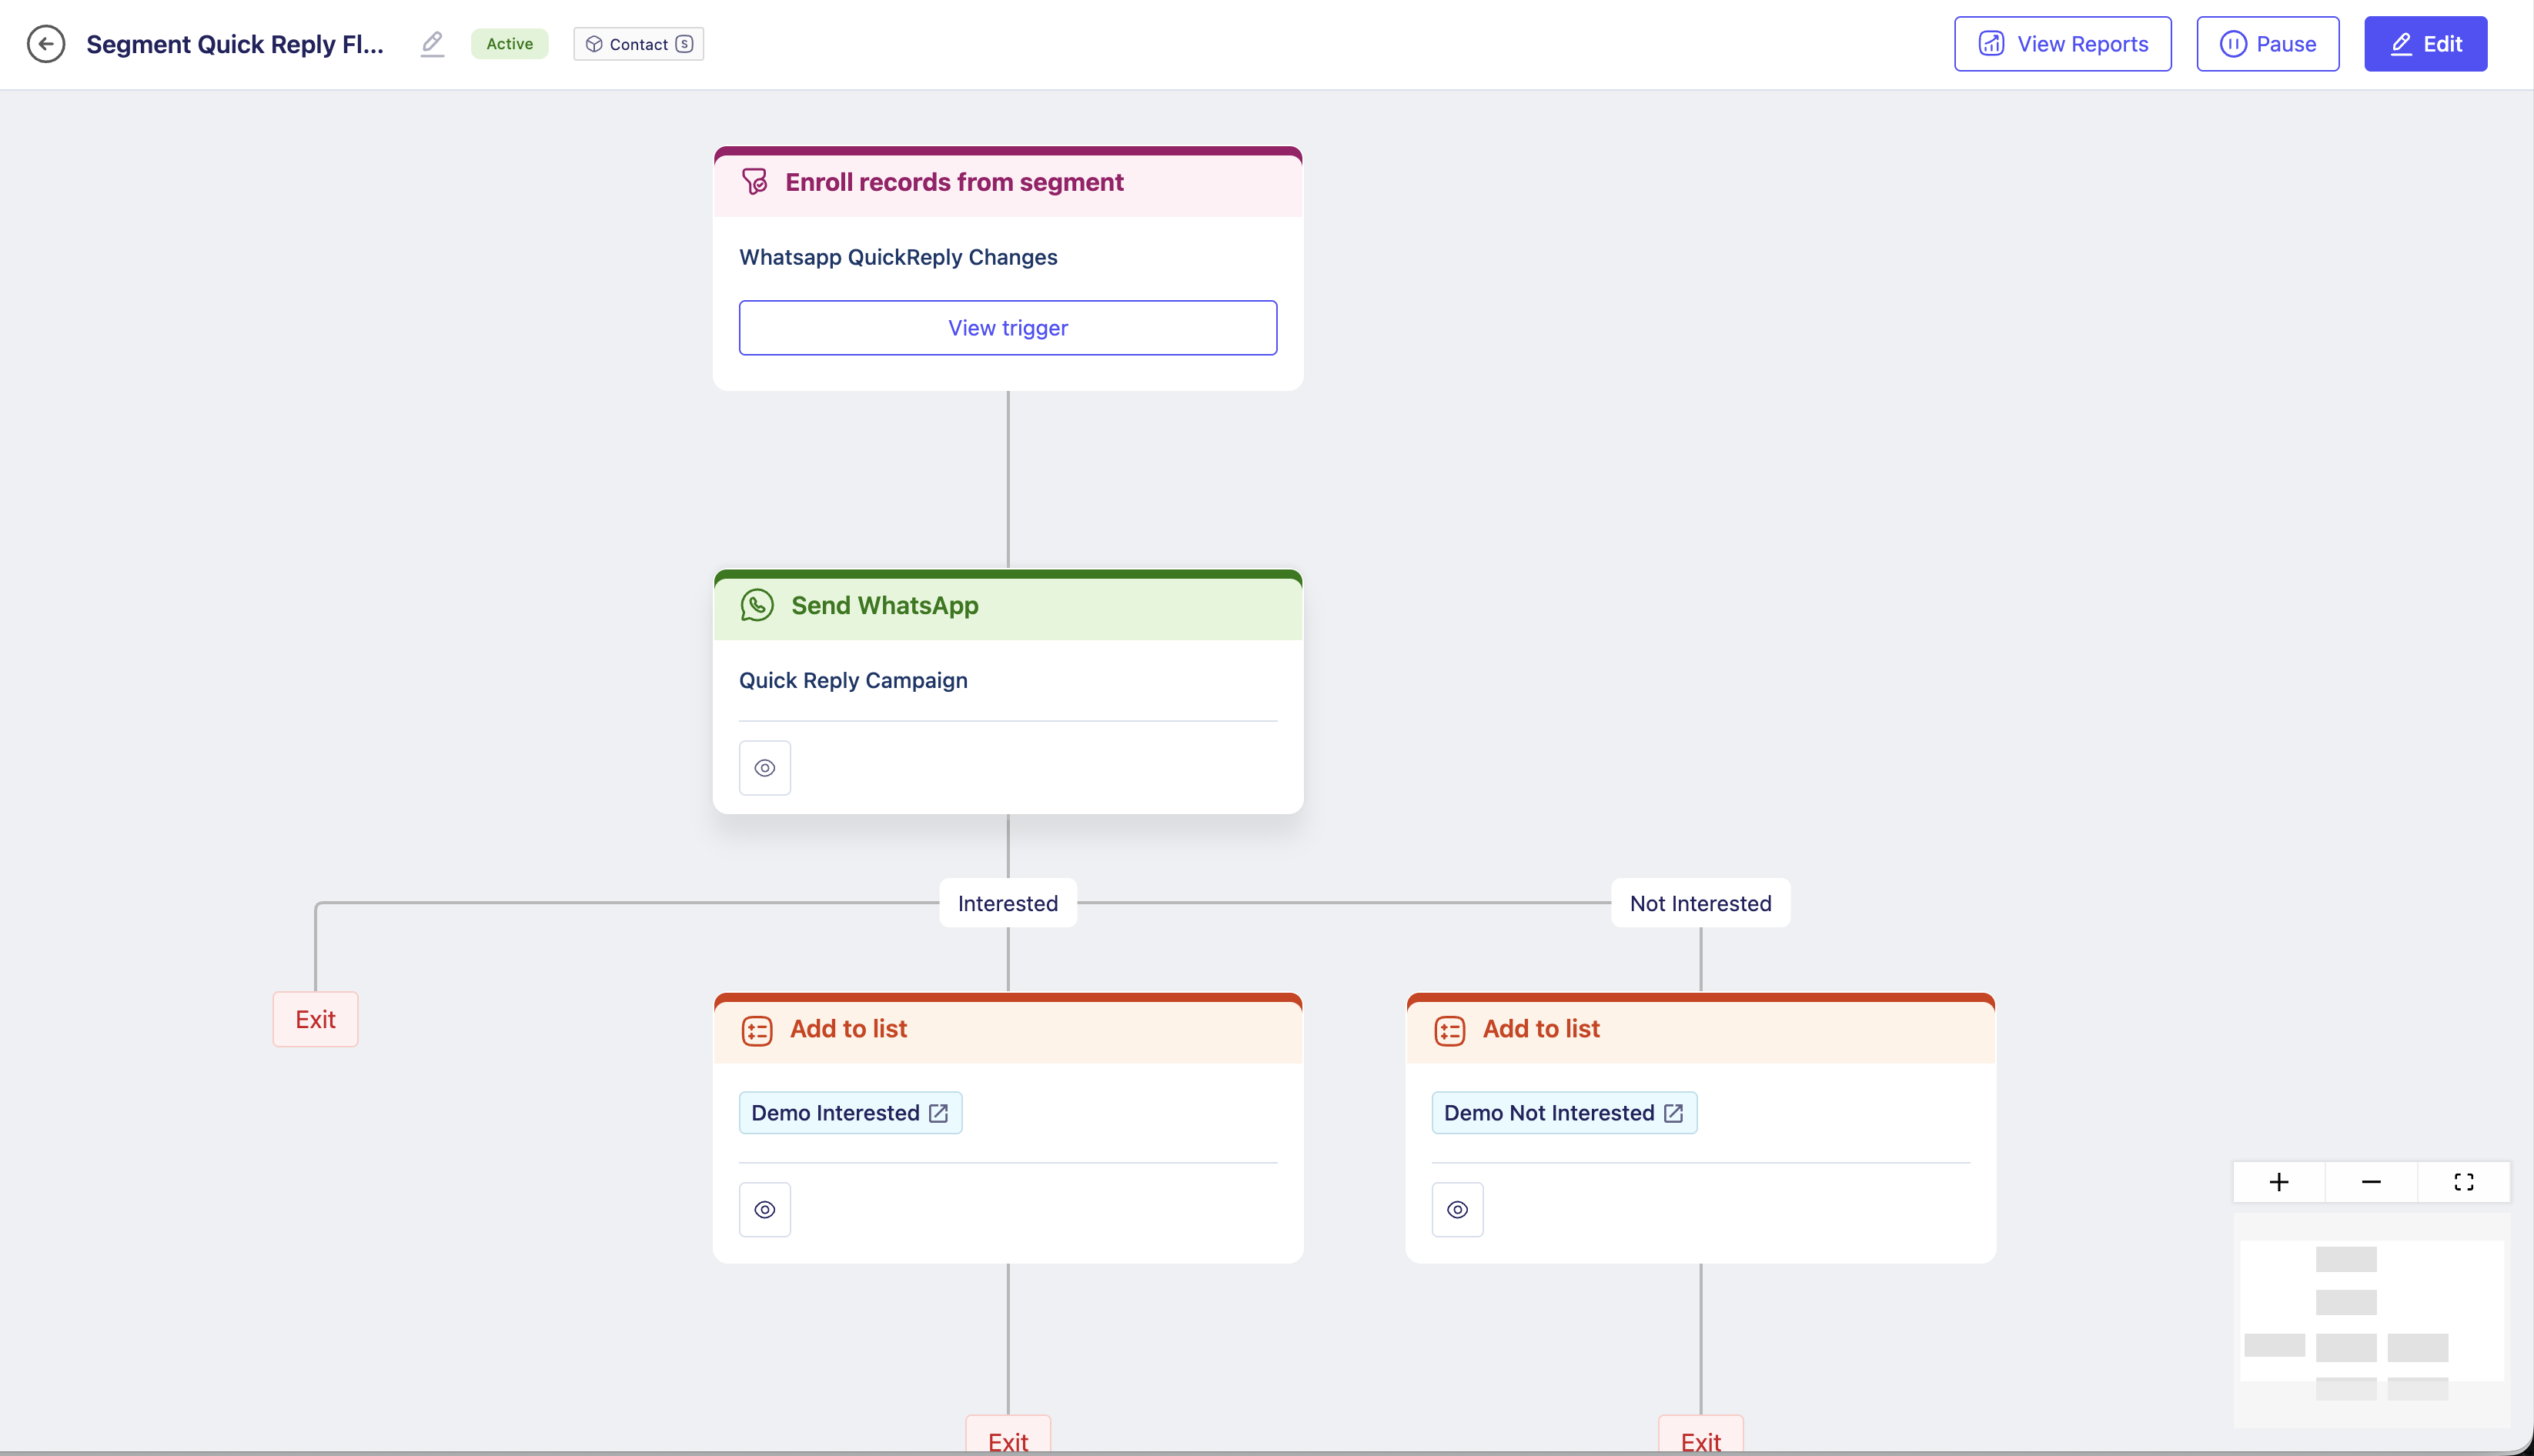
Task: Select the Interested branch label
Action: tap(1007, 903)
